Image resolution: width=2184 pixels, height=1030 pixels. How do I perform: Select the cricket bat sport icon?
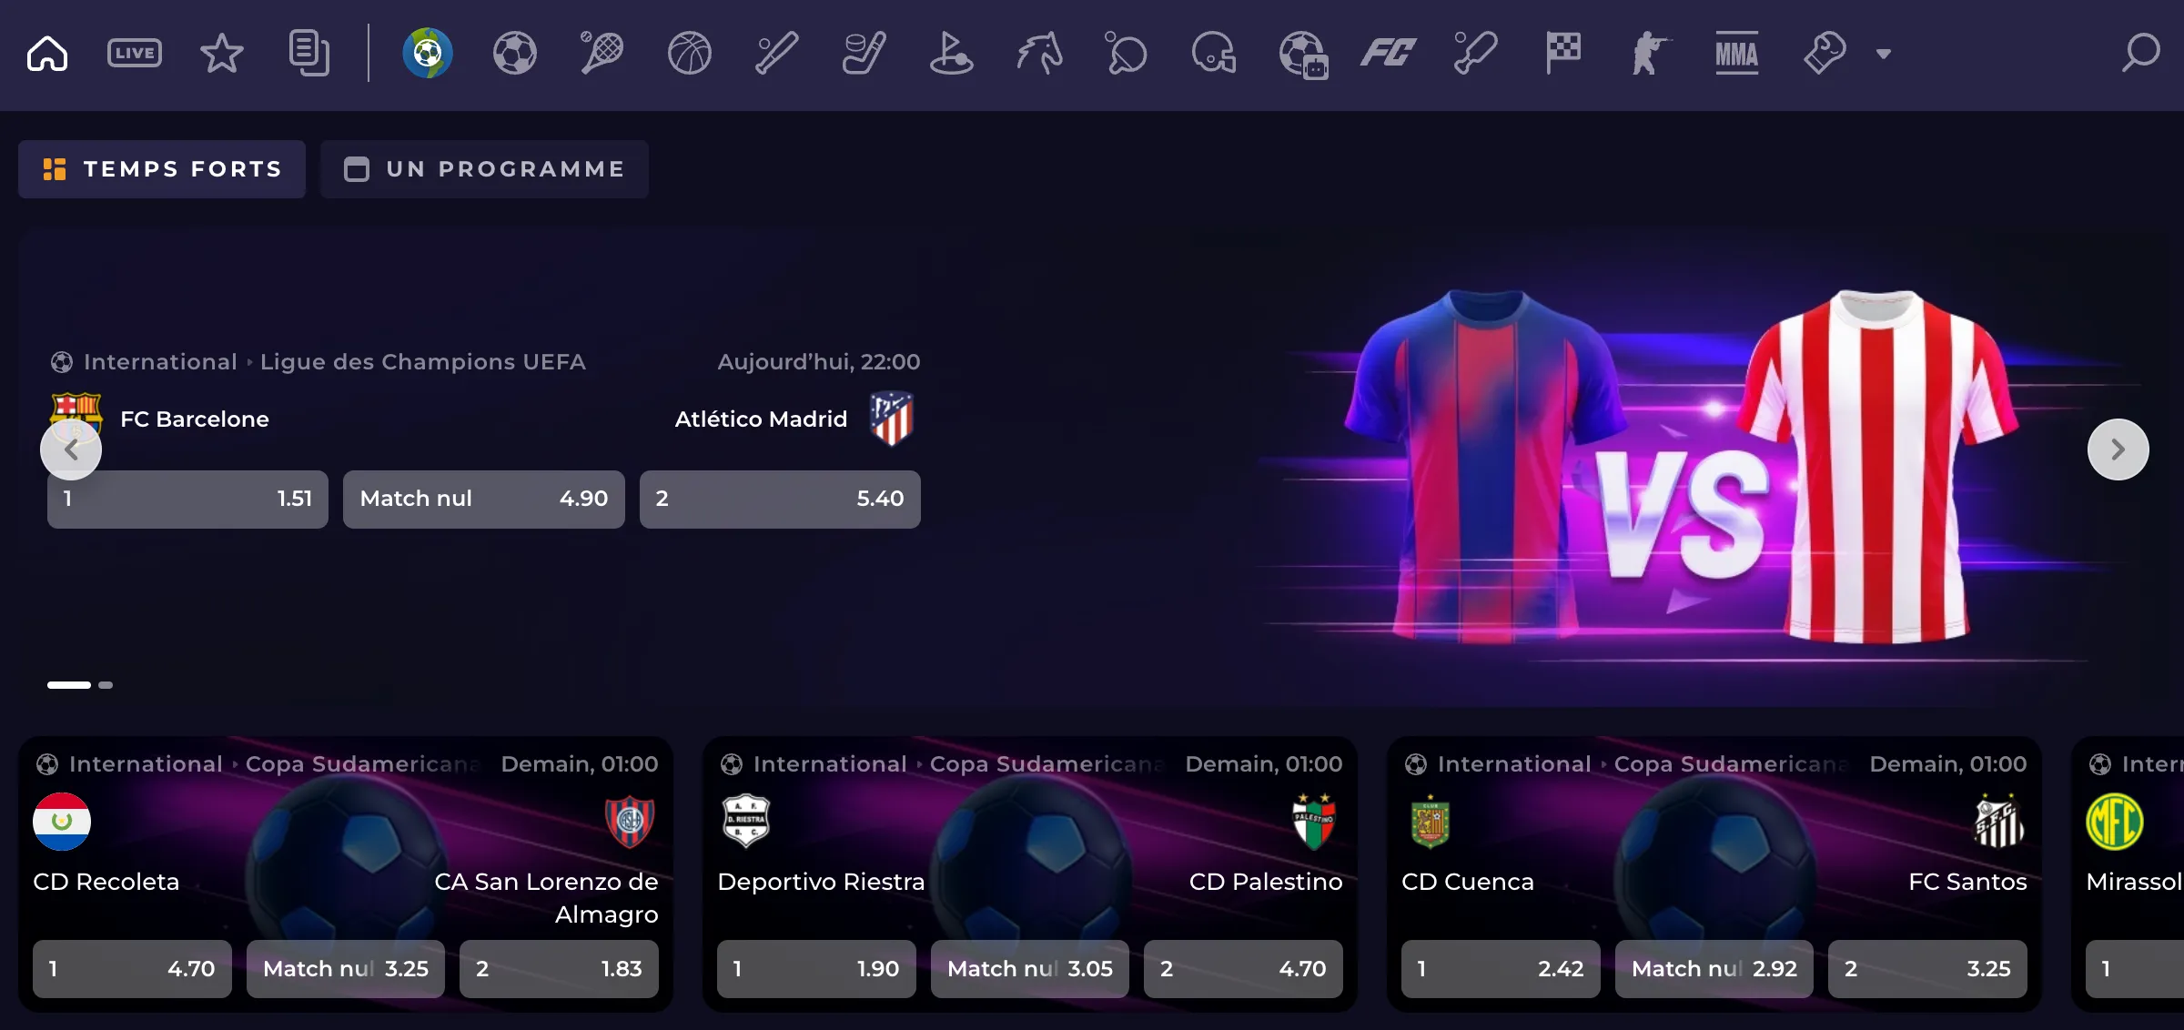[x=1475, y=54]
